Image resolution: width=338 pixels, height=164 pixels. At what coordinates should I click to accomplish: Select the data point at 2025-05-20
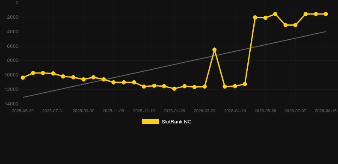click(23, 78)
